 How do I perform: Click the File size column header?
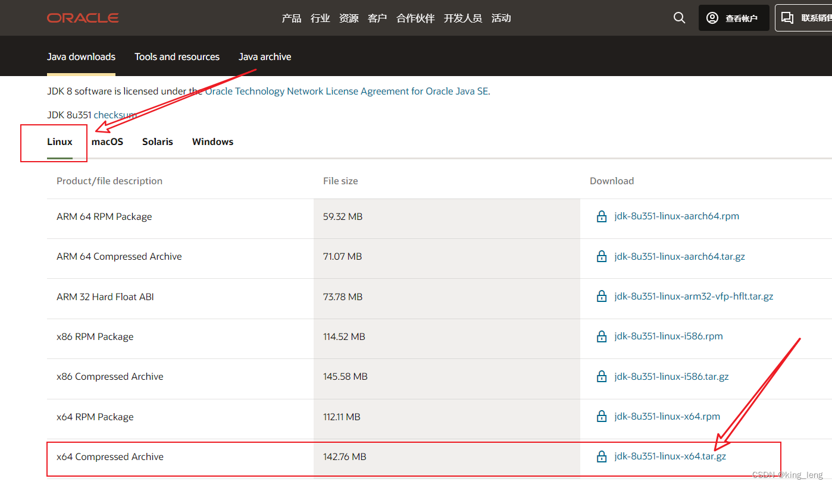click(340, 181)
